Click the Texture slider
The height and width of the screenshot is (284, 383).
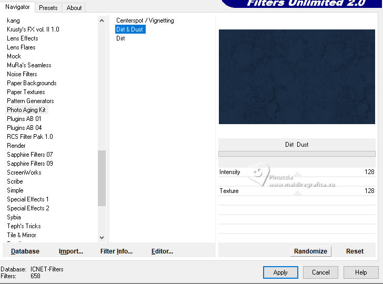coord(297,193)
